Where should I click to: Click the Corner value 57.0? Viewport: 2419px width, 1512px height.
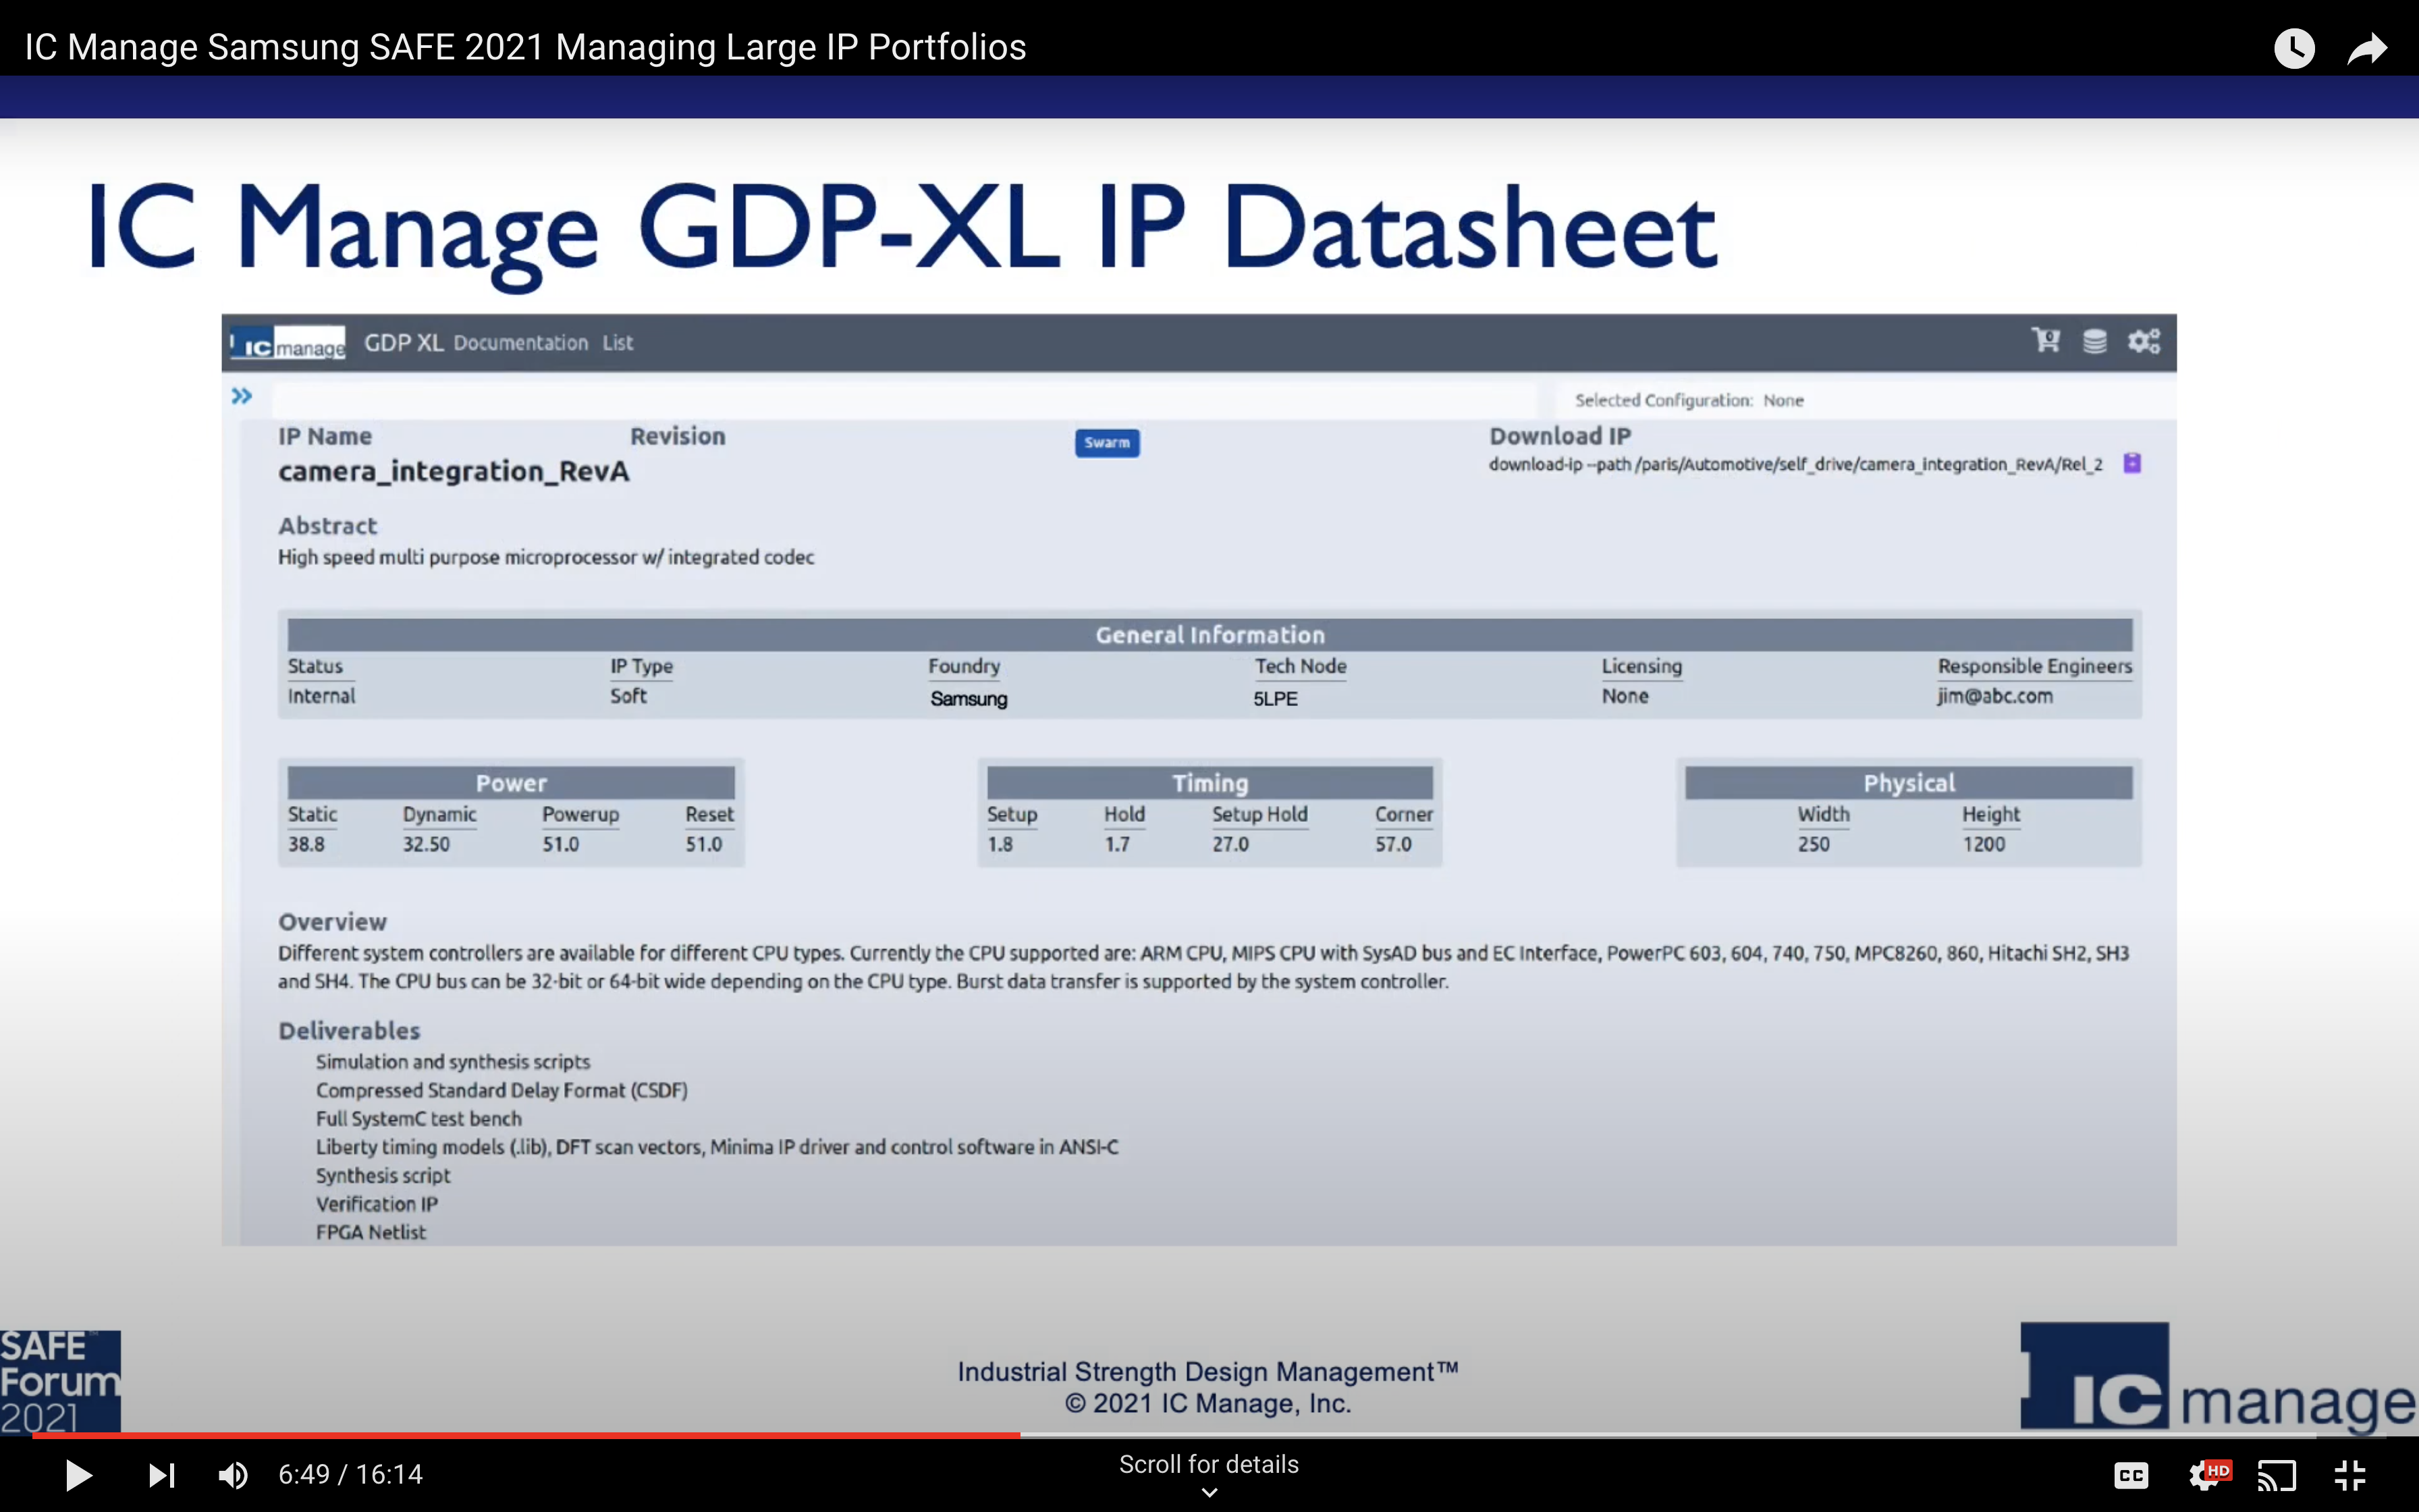pyautogui.click(x=1392, y=844)
